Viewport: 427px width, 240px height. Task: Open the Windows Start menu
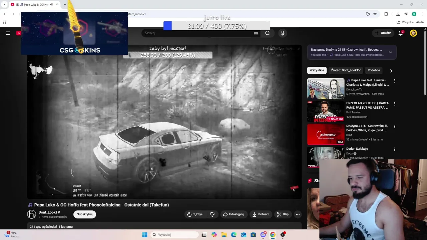[x=144, y=235]
